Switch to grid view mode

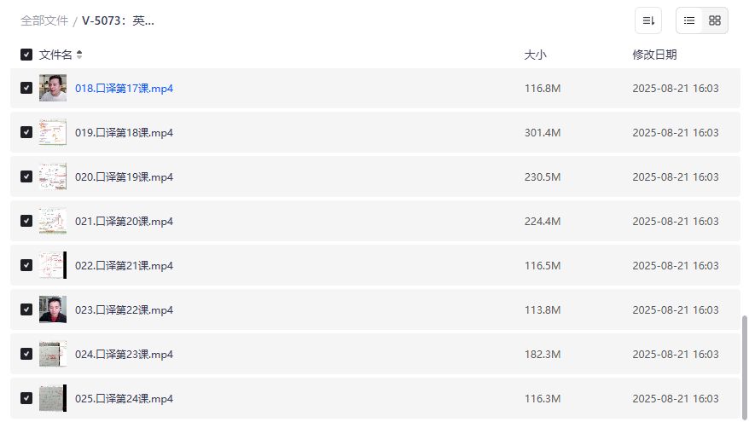[x=715, y=20]
